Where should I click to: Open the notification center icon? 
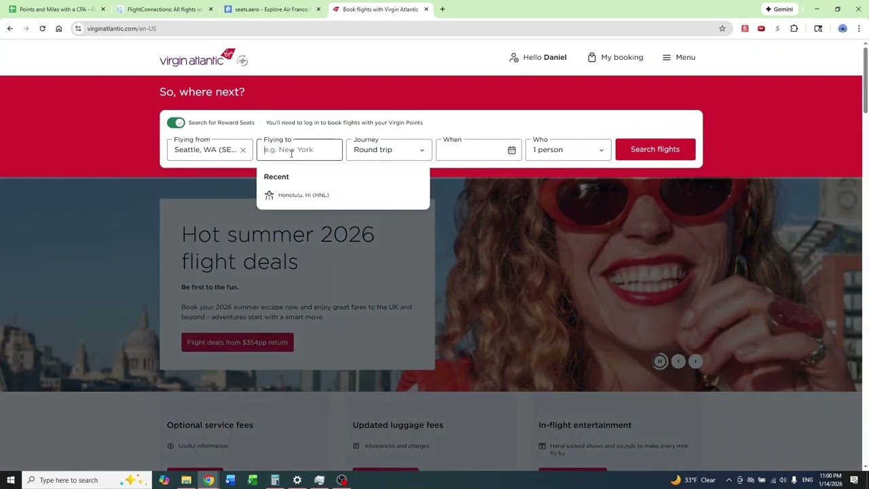pyautogui.click(x=854, y=480)
